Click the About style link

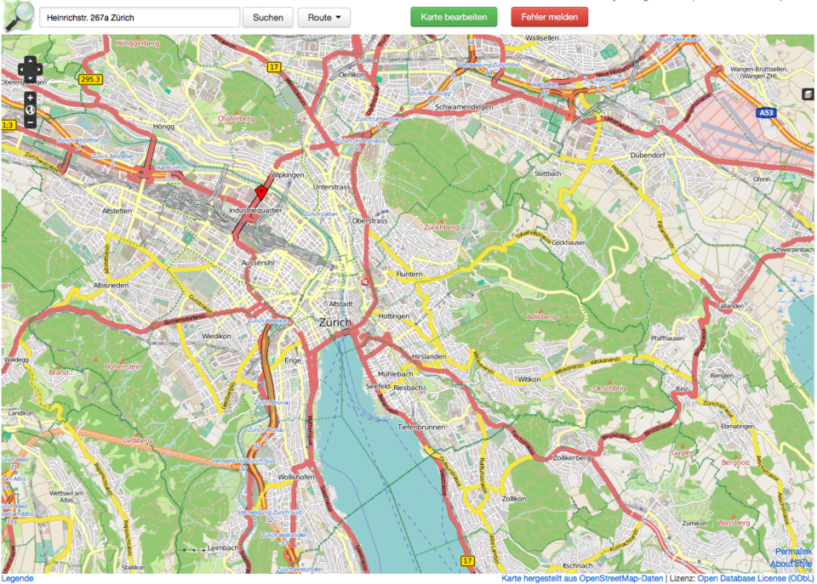[x=791, y=564]
